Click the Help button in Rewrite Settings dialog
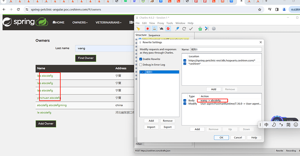The height and width of the screenshot is (156, 300). [254, 138]
